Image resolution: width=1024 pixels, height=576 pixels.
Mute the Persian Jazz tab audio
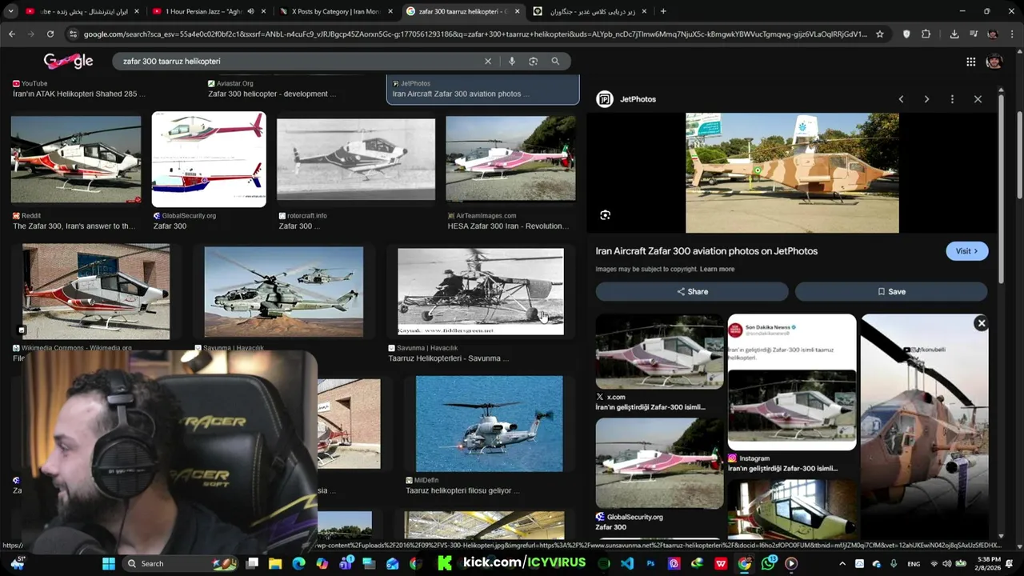250,11
